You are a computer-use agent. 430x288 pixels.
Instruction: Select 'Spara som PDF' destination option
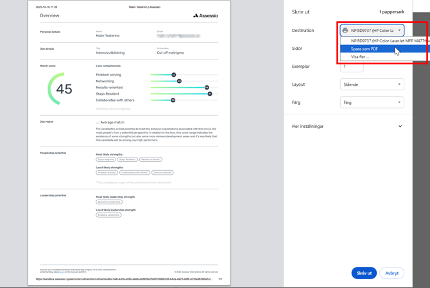(365, 49)
